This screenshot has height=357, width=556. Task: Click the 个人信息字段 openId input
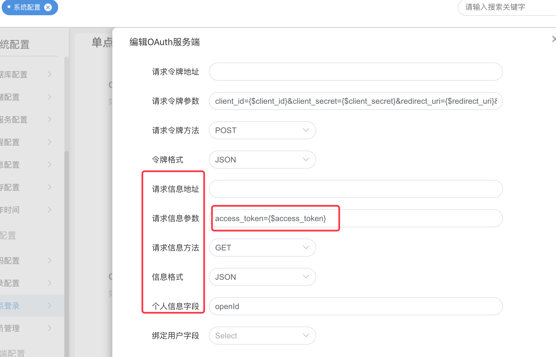tap(356, 306)
